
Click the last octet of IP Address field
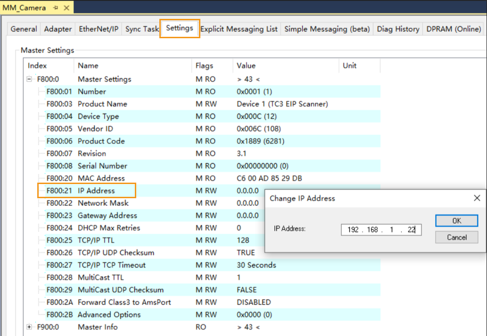(411, 230)
